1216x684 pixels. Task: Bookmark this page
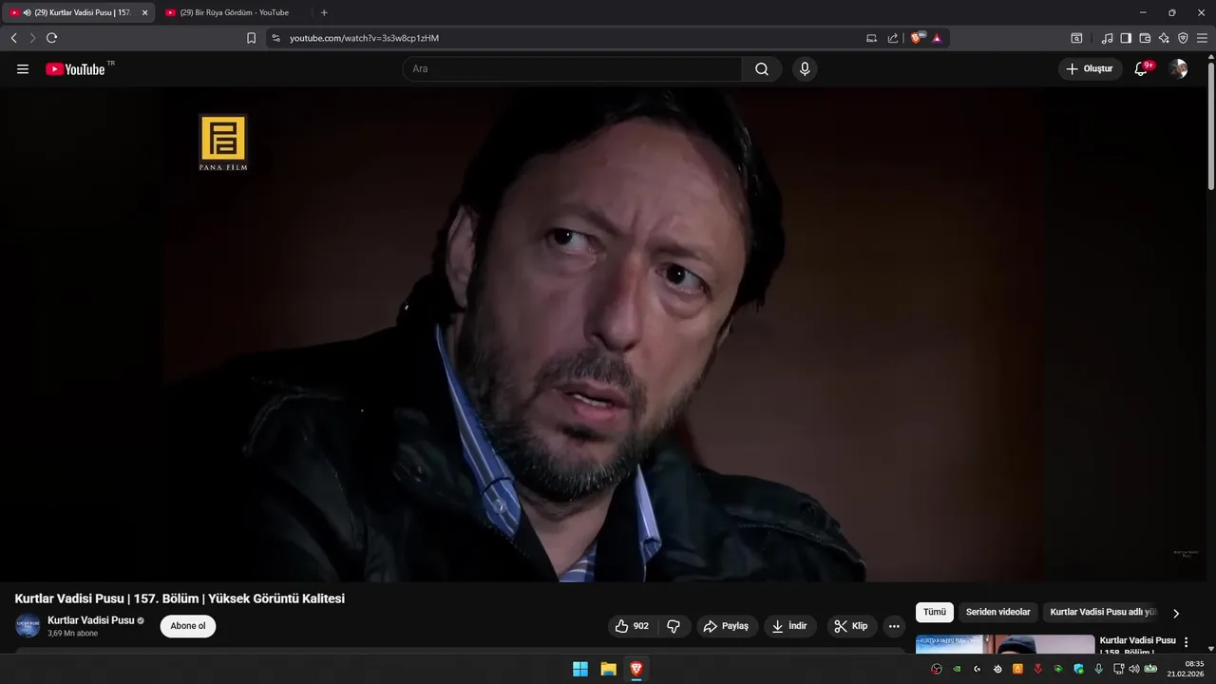pos(251,38)
